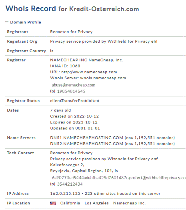Click DNS2.NAMECHEAPHOSTING.COM name server
The height and width of the screenshot is (210, 186).
(86, 144)
